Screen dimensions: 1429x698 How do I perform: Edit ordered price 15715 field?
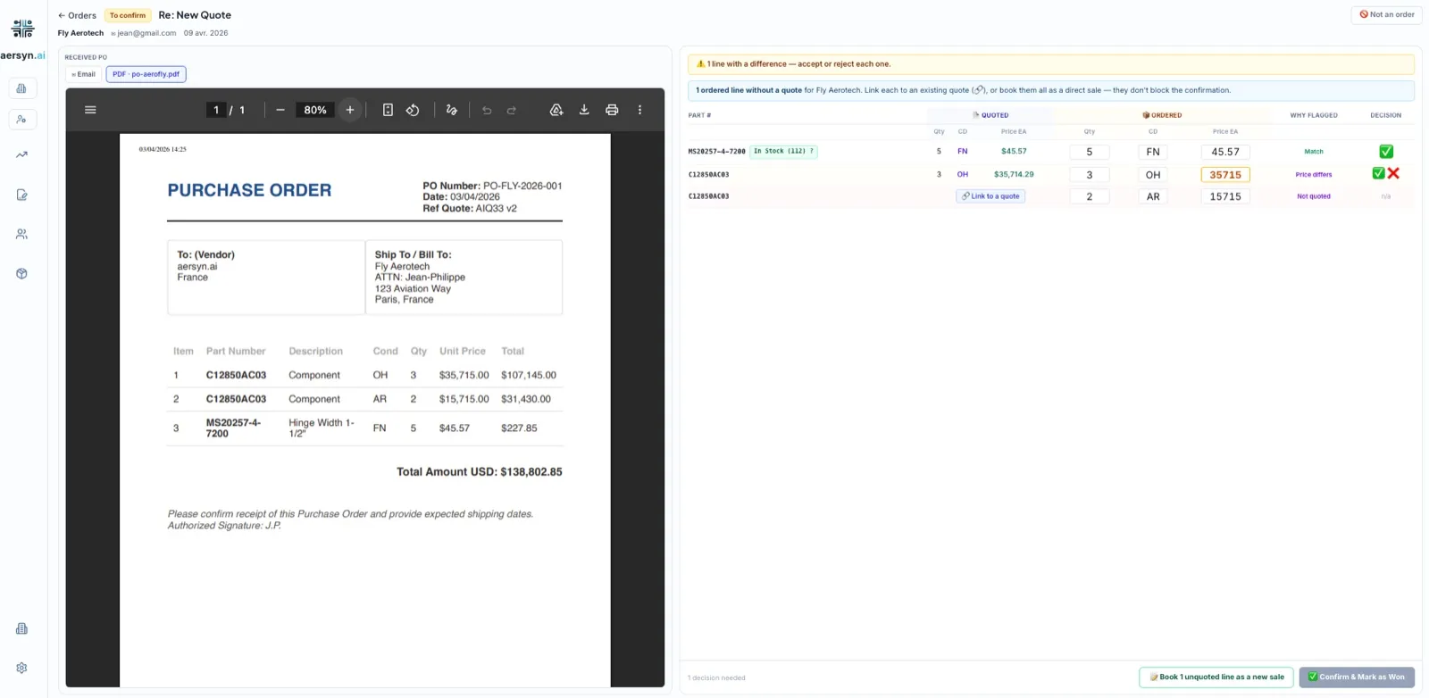pos(1225,196)
